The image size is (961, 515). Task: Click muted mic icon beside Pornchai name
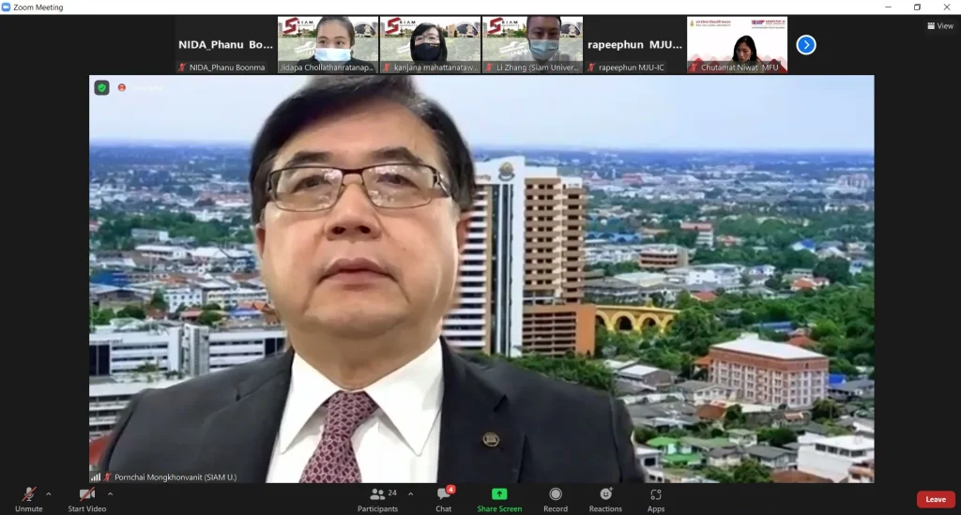108,477
